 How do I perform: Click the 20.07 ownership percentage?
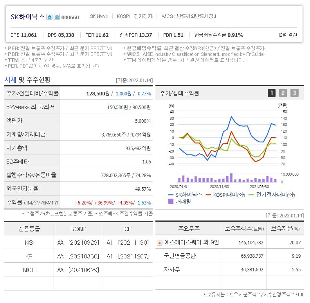pyautogui.click(x=295, y=243)
